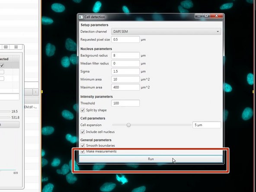The image size is (256, 192).
Task: Adjust the Cell expansion slider handle
Action: tap(129, 125)
